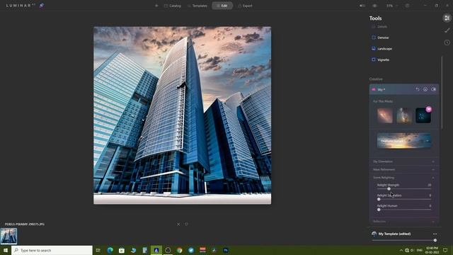Open the Catalog tab

click(173, 6)
